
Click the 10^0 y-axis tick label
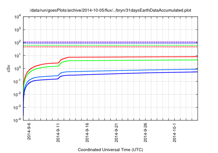(x=17, y=68)
